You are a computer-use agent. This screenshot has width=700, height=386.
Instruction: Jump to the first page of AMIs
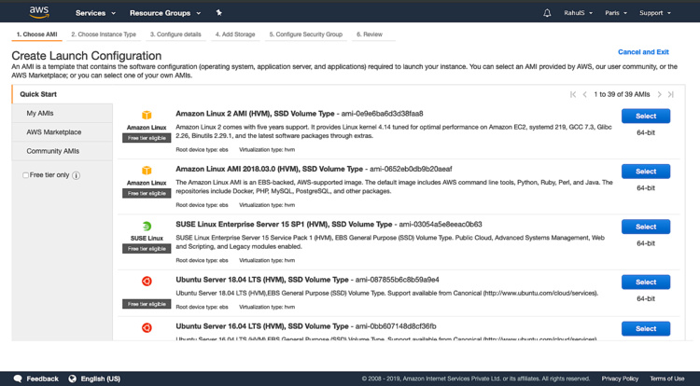pyautogui.click(x=573, y=94)
